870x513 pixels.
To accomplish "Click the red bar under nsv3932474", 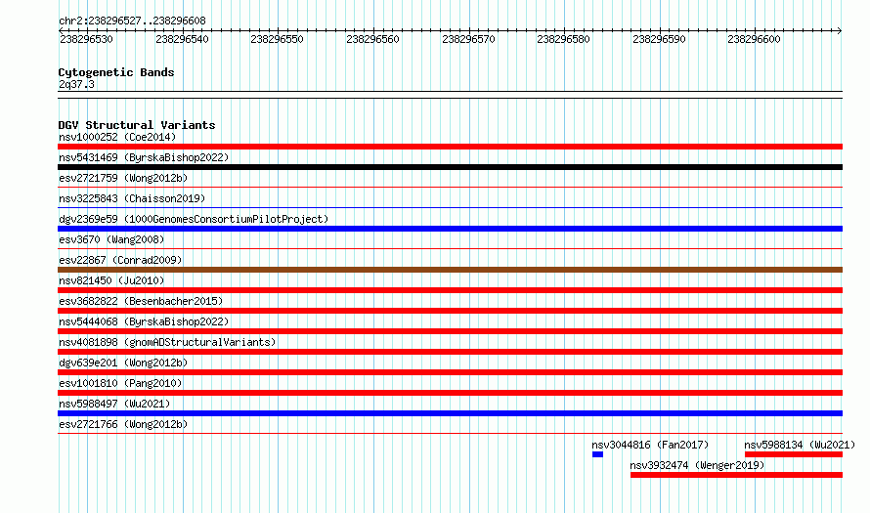I will coord(736,475).
